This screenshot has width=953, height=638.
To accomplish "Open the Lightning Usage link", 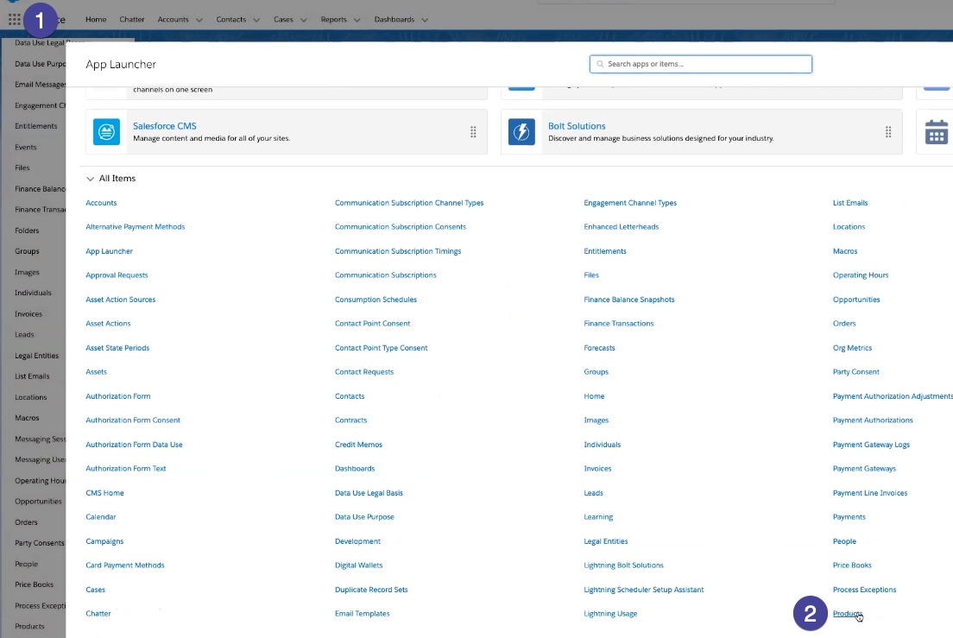I will [x=611, y=614].
